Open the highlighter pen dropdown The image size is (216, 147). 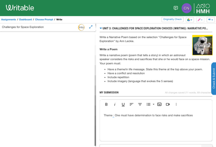click(x=200, y=20)
